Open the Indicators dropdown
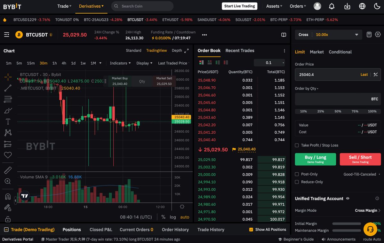 [x=120, y=63]
